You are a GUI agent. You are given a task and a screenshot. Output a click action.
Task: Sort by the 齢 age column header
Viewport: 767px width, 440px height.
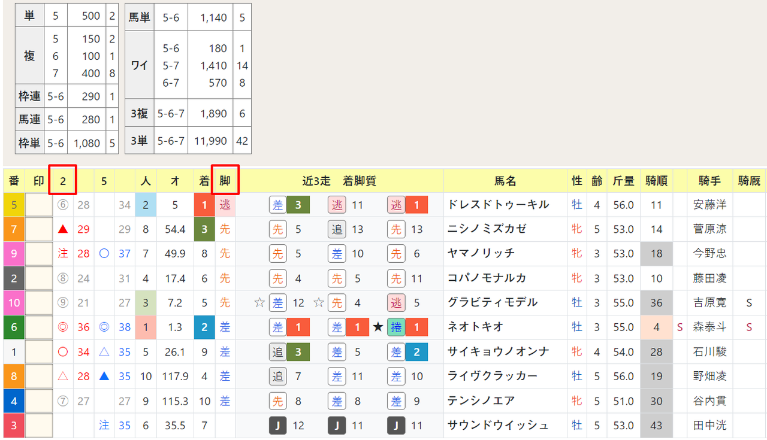pyautogui.click(x=596, y=181)
